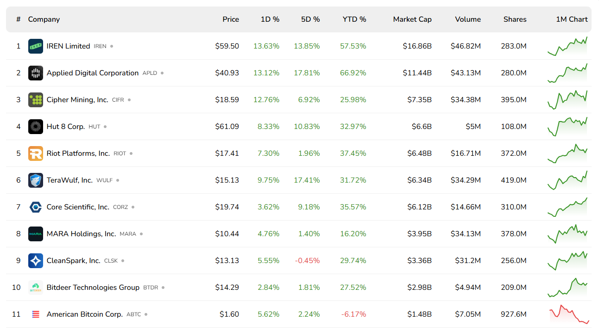Click the Bitdeer Technologies logo icon
599x331 pixels.
36,288
